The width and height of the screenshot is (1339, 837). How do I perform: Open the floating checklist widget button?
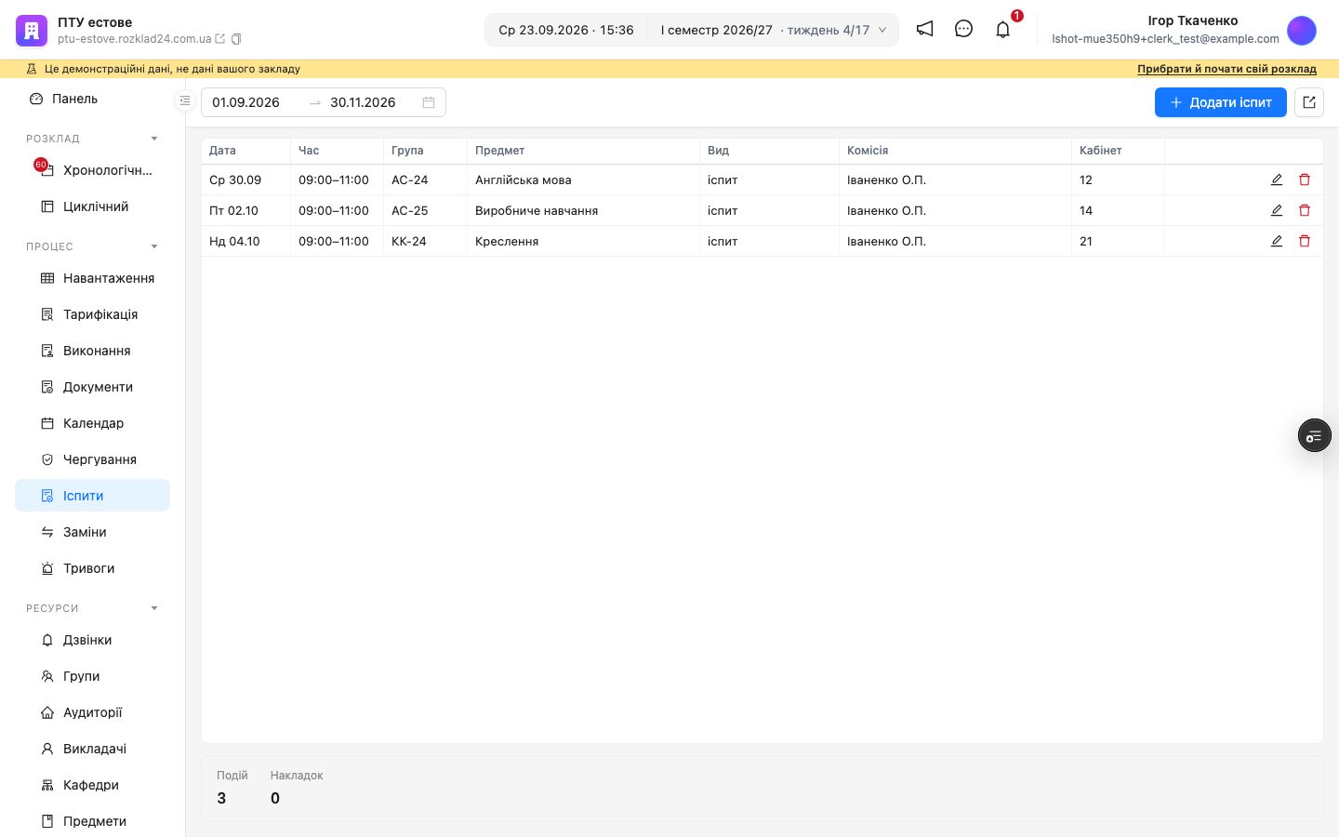coord(1314,435)
